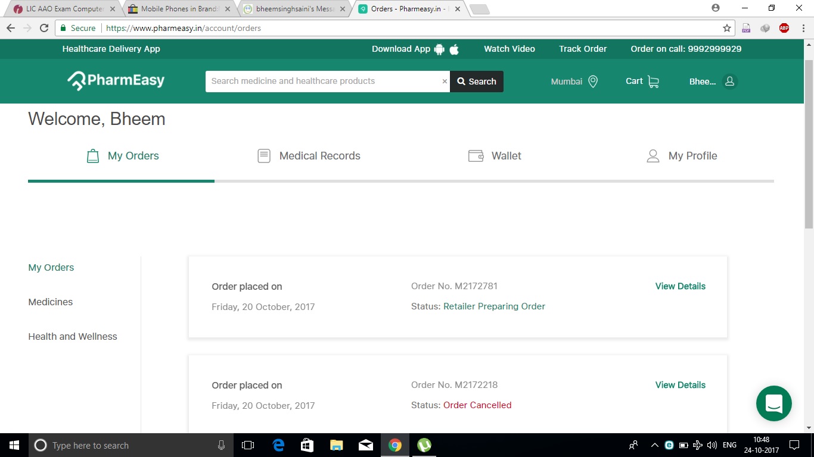Screen dimensions: 814x457
Task: Switch to the Mobile Phones browser tab
Action: [179, 9]
